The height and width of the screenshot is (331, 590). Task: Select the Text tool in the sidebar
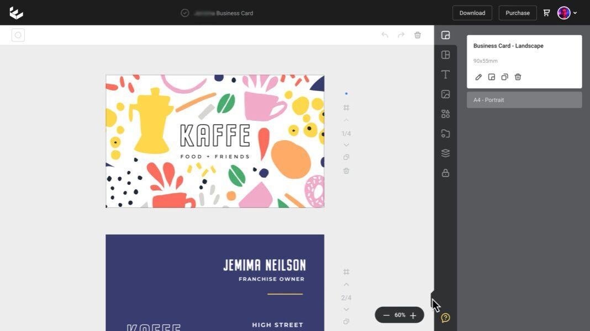445,74
